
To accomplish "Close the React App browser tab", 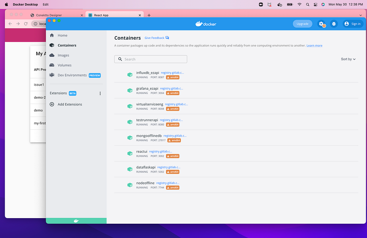I will (x=140, y=15).
